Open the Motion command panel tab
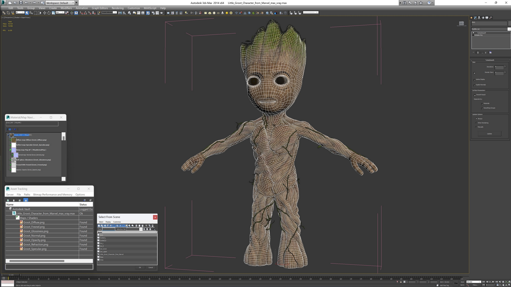Viewport: 511px width, 287px height. 483,18
